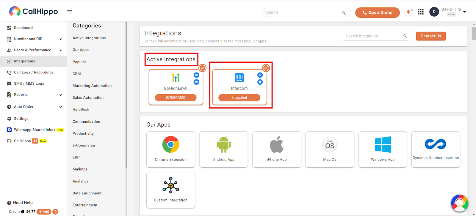
Task: Click the Intercom Integrated button
Action: pos(239,97)
